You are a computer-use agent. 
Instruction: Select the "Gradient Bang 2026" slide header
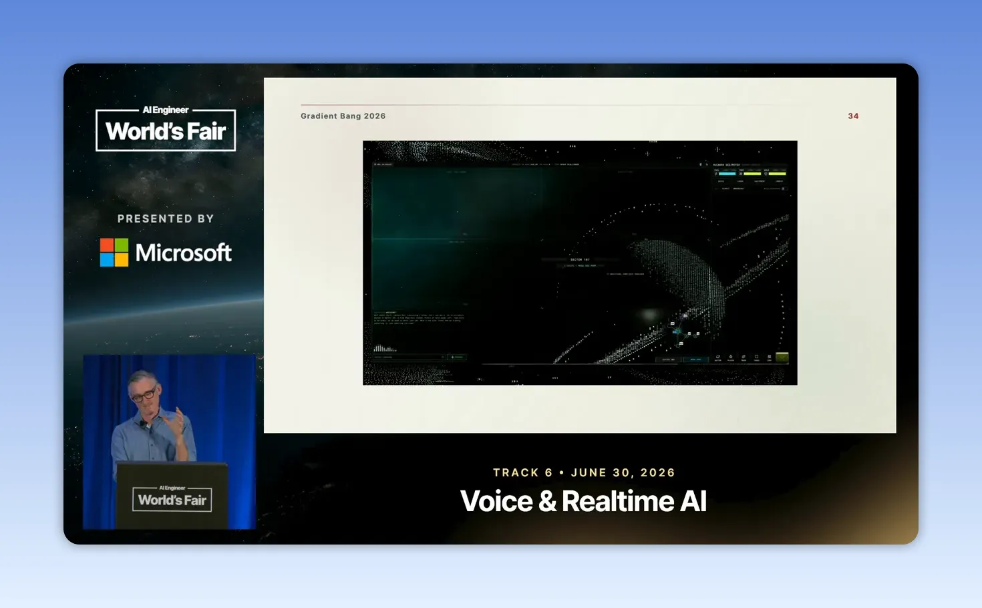343,116
